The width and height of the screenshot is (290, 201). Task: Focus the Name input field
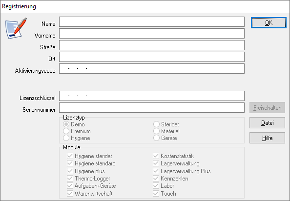click(152, 22)
